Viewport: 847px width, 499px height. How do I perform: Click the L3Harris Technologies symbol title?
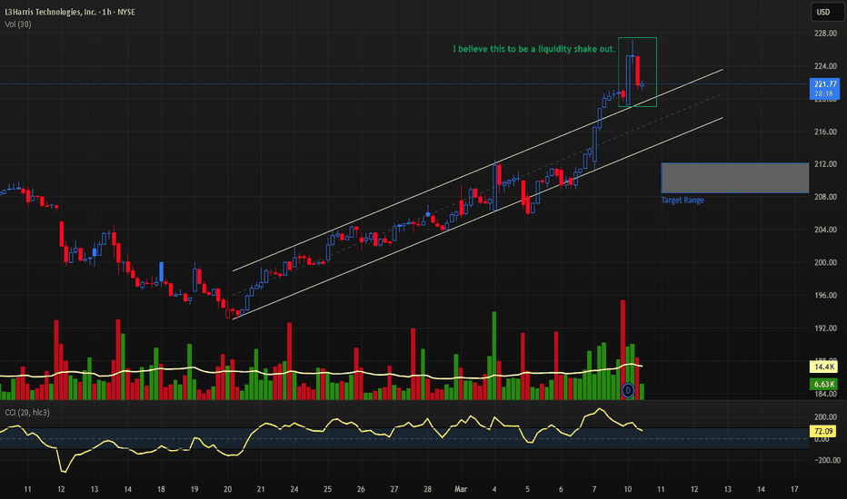click(x=70, y=12)
